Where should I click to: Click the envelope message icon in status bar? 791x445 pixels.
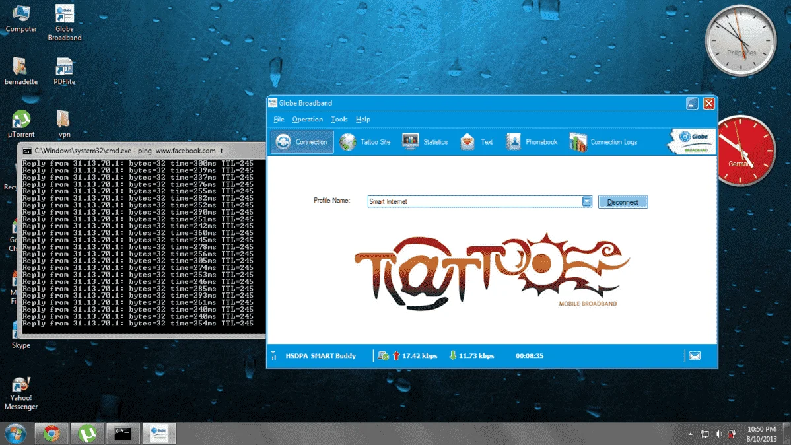click(695, 356)
